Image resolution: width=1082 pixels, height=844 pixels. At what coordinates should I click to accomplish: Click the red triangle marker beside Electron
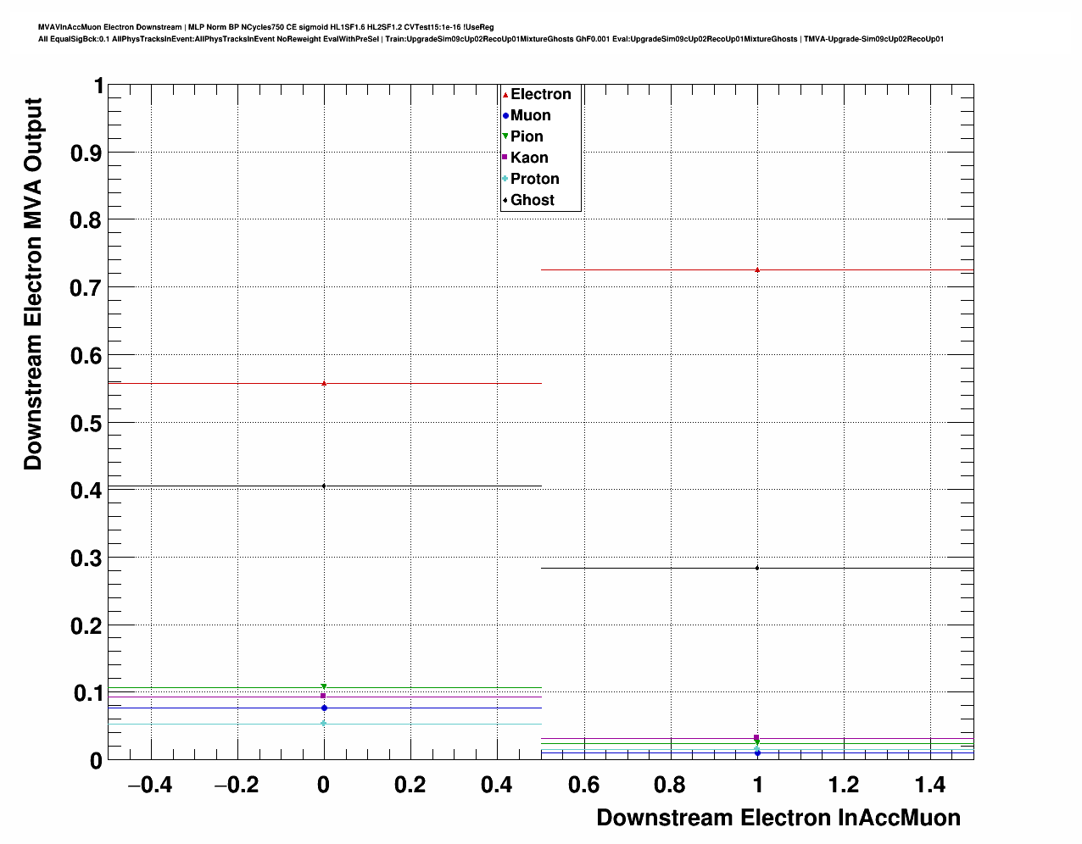pos(505,95)
